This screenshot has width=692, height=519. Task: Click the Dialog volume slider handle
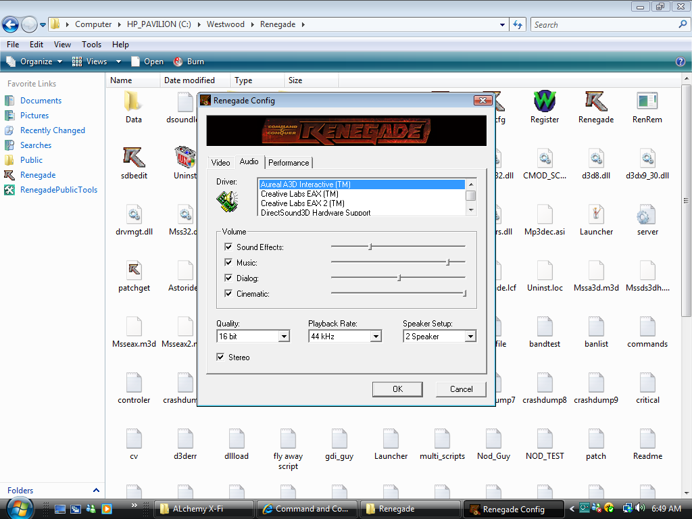tap(399, 278)
